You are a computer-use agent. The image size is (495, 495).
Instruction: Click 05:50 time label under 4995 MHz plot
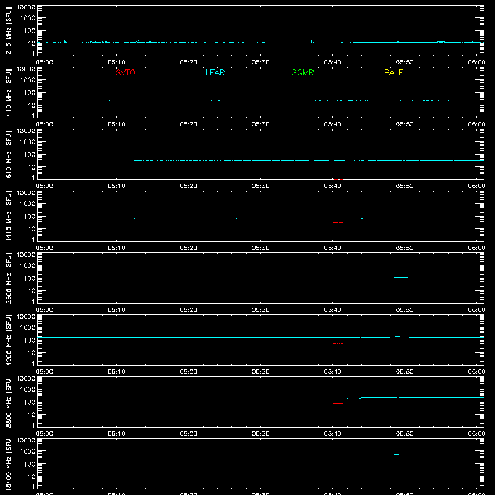click(405, 372)
